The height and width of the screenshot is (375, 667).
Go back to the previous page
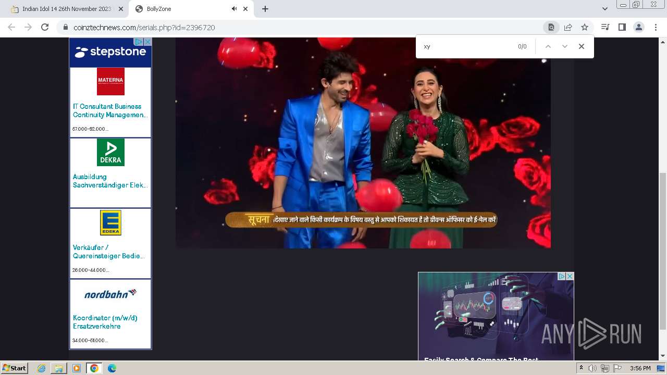(11, 27)
